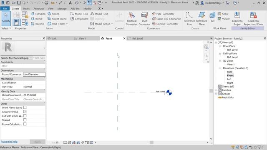Add a Cable Tray Connector
Viewport: 267px width, 150px height.
[166, 19]
